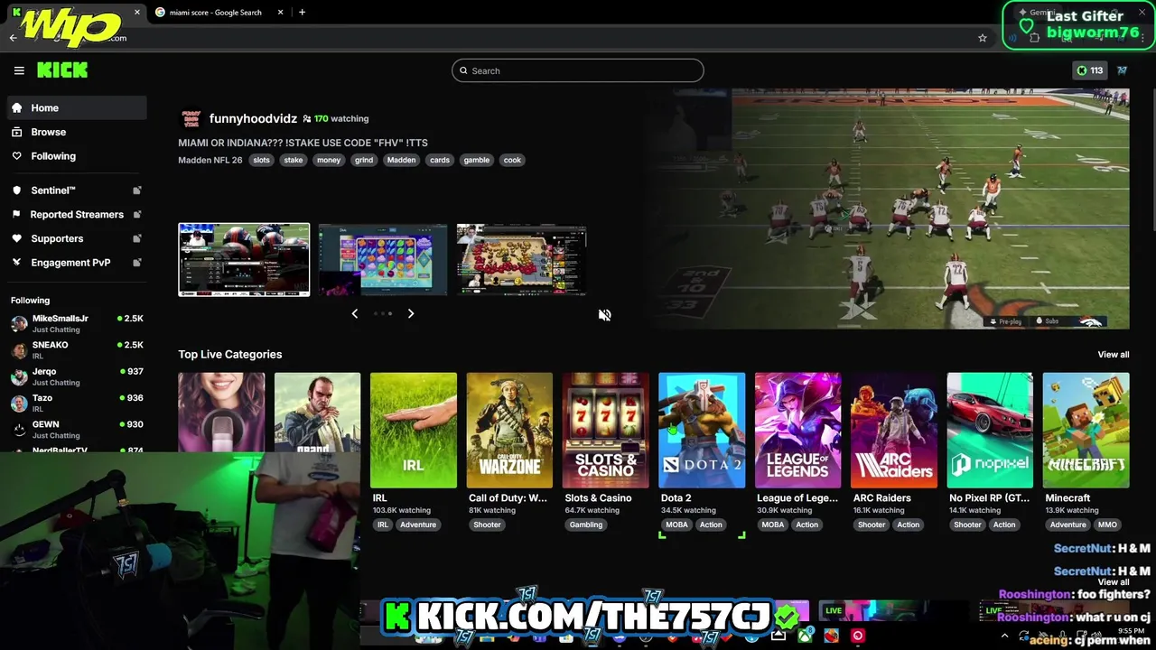Select the slots tag
Viewport: 1156px width, 650px height.
[261, 160]
